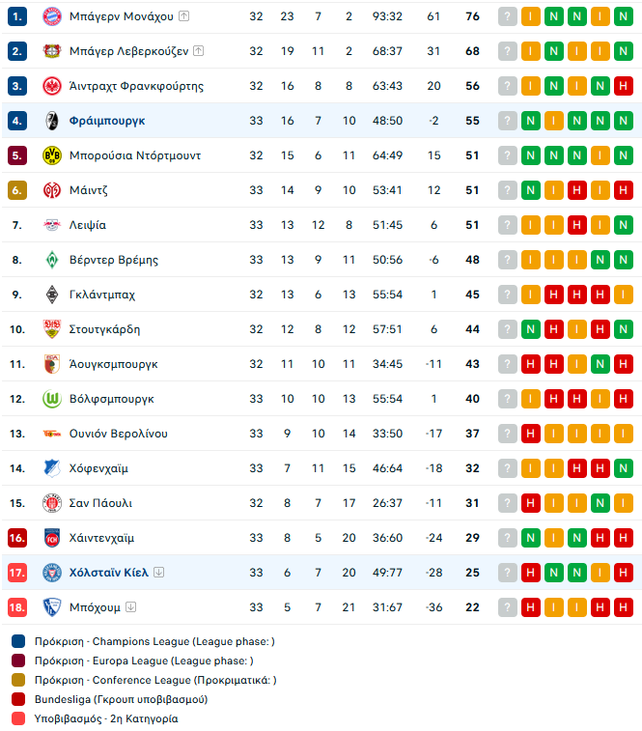Click the position 1 rank badge
This screenshot has width=642, height=731.
[17, 16]
